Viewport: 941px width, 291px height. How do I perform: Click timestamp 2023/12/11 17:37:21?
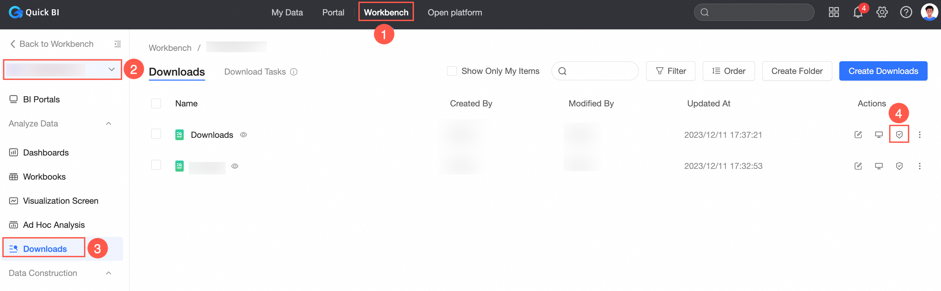pos(723,135)
